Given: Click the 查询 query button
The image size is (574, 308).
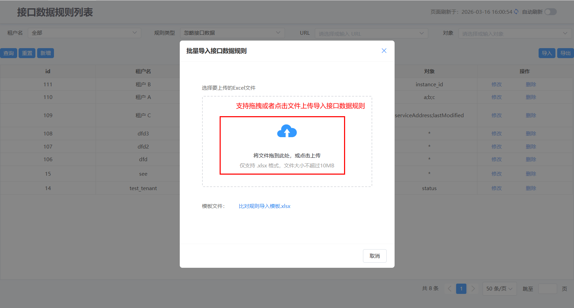Looking at the screenshot, I should (9, 53).
